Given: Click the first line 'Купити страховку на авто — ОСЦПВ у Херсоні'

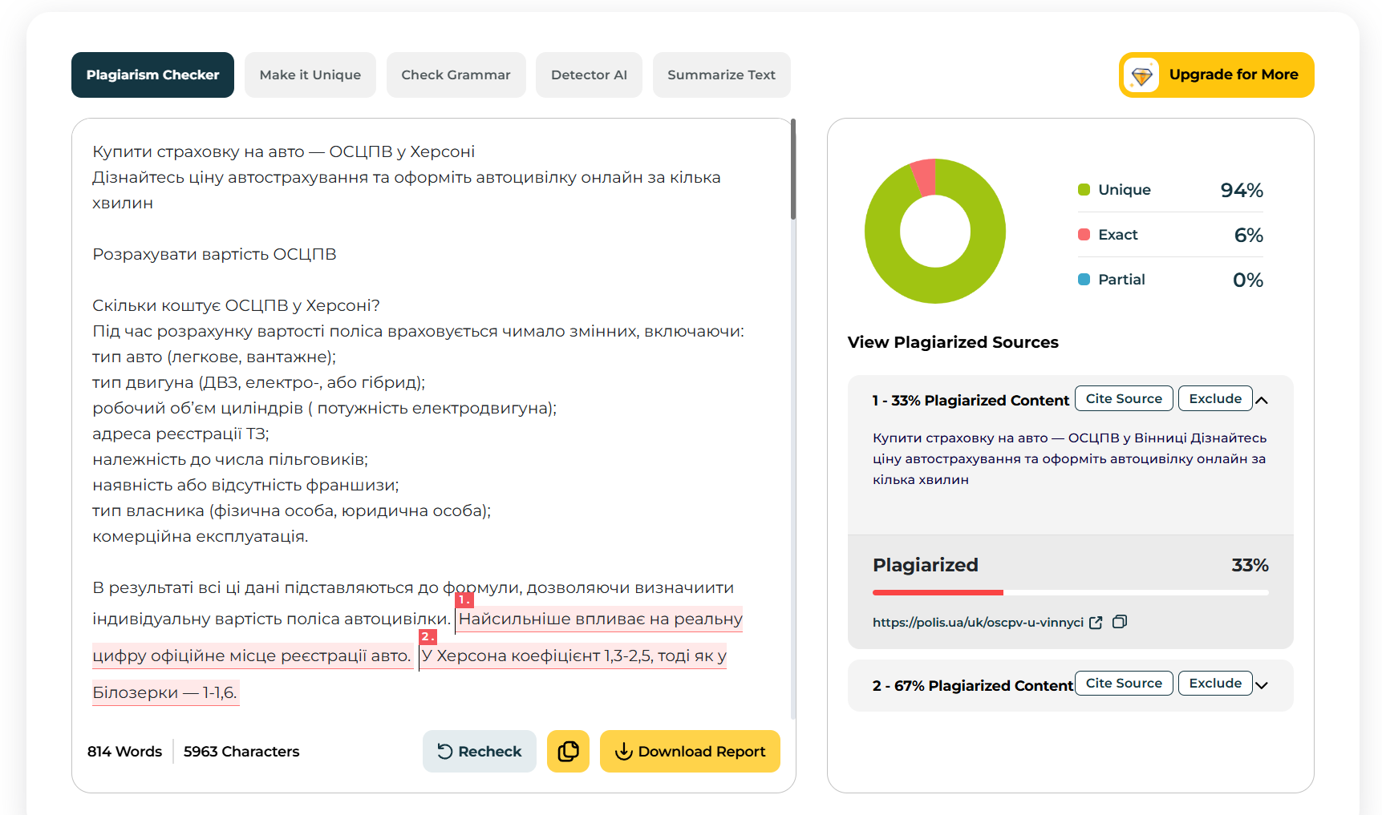Looking at the screenshot, I should (x=283, y=151).
